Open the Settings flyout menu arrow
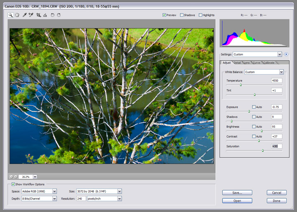The width and height of the screenshot is (297, 212). [x=285, y=54]
